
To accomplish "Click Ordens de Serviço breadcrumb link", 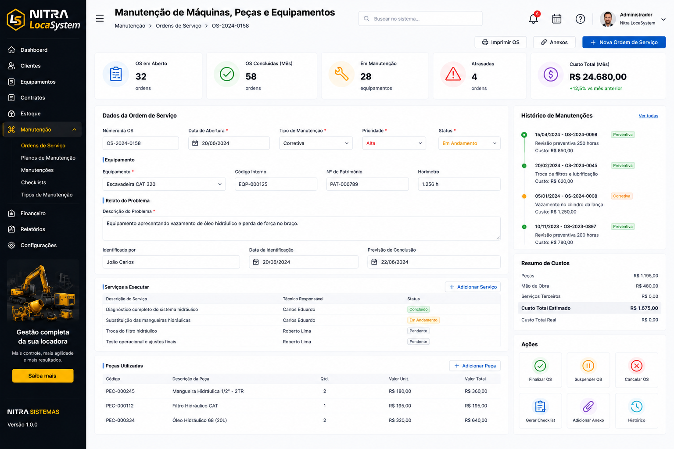I will (179, 26).
